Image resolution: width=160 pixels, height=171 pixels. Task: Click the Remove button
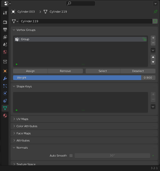point(65,71)
